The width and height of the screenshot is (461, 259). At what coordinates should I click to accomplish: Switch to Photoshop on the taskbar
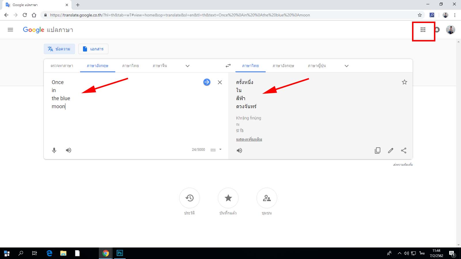click(120, 253)
